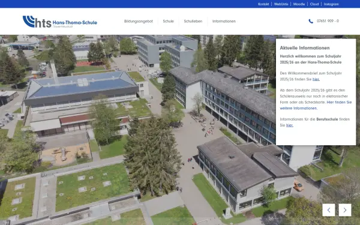Click 'Hier finden Sie weitere Informationen' link

pyautogui.click(x=316, y=105)
